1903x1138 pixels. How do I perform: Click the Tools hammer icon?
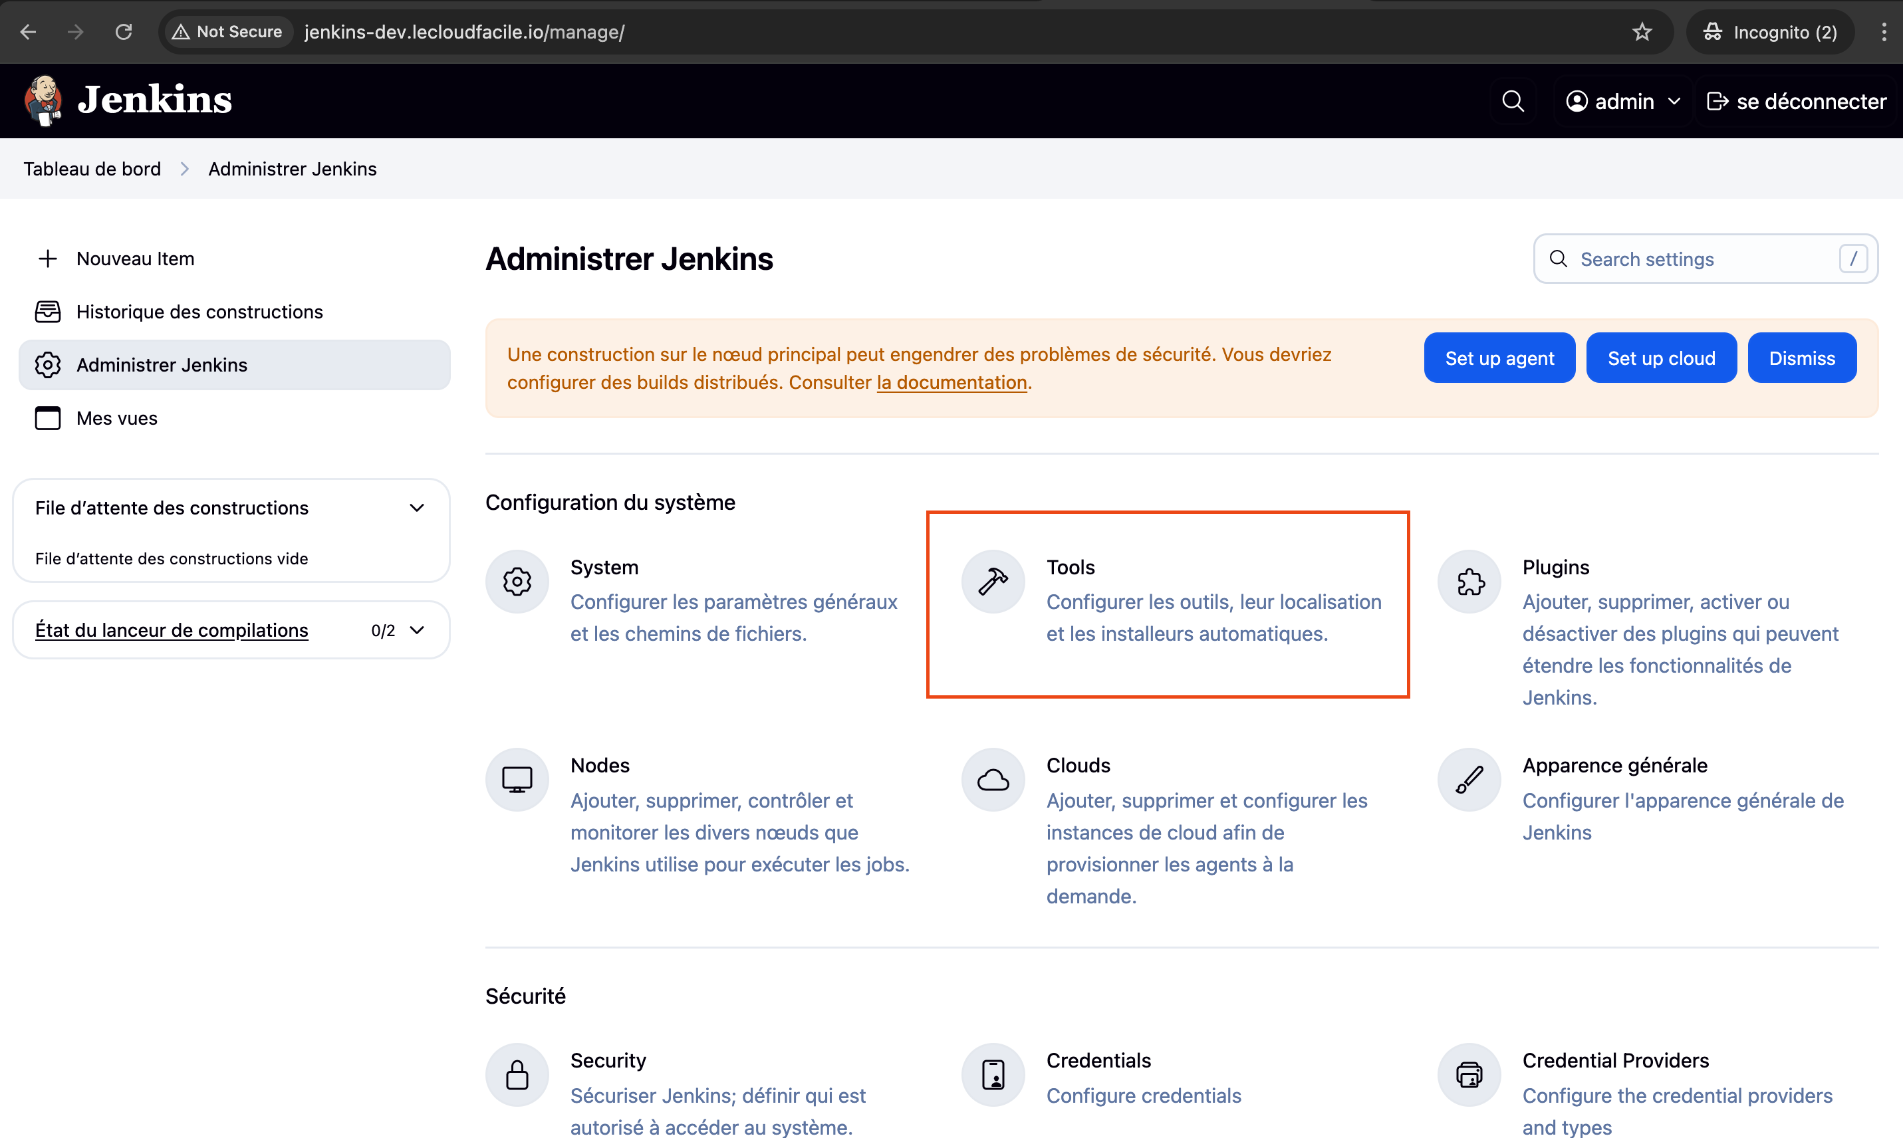click(993, 581)
